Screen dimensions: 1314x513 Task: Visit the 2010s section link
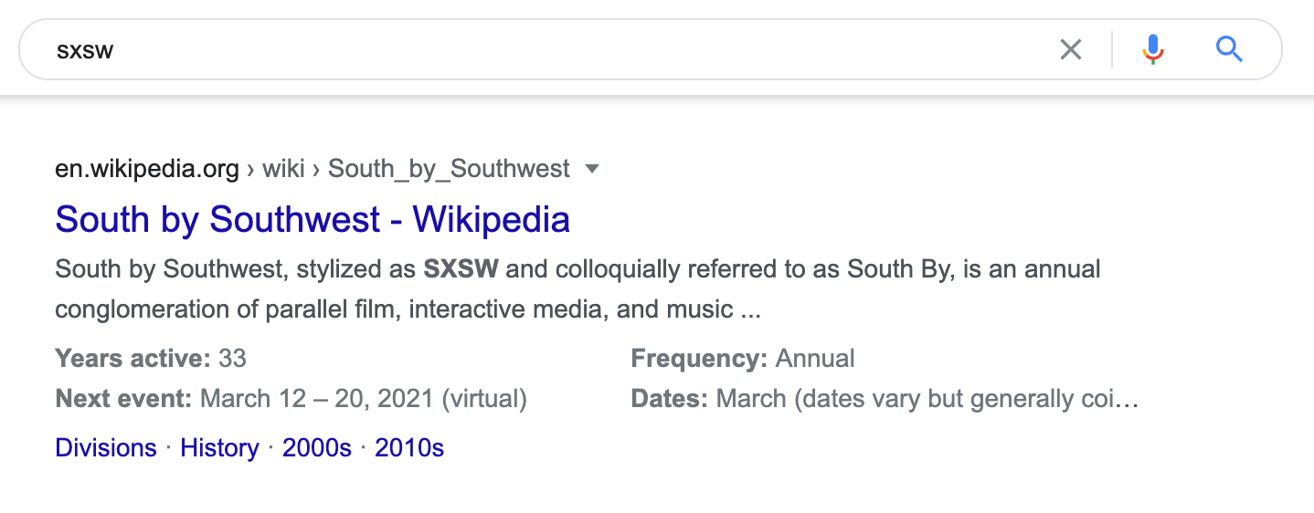pos(409,448)
